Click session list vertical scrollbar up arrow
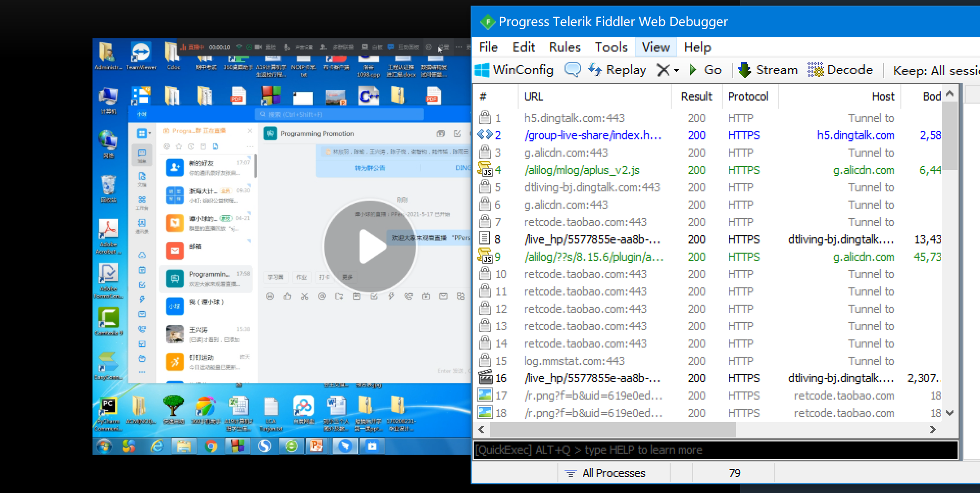 pos(950,94)
